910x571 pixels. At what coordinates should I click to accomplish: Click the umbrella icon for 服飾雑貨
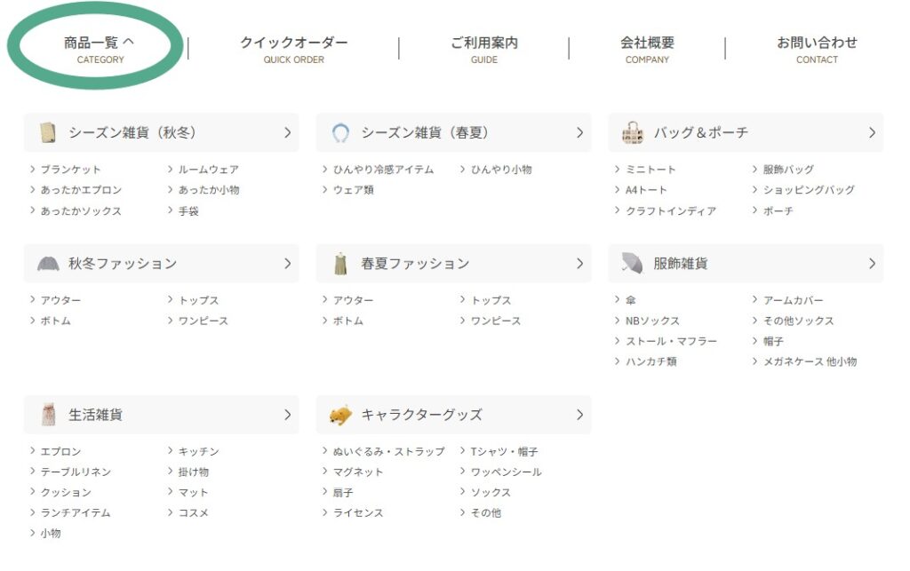pyautogui.click(x=632, y=263)
